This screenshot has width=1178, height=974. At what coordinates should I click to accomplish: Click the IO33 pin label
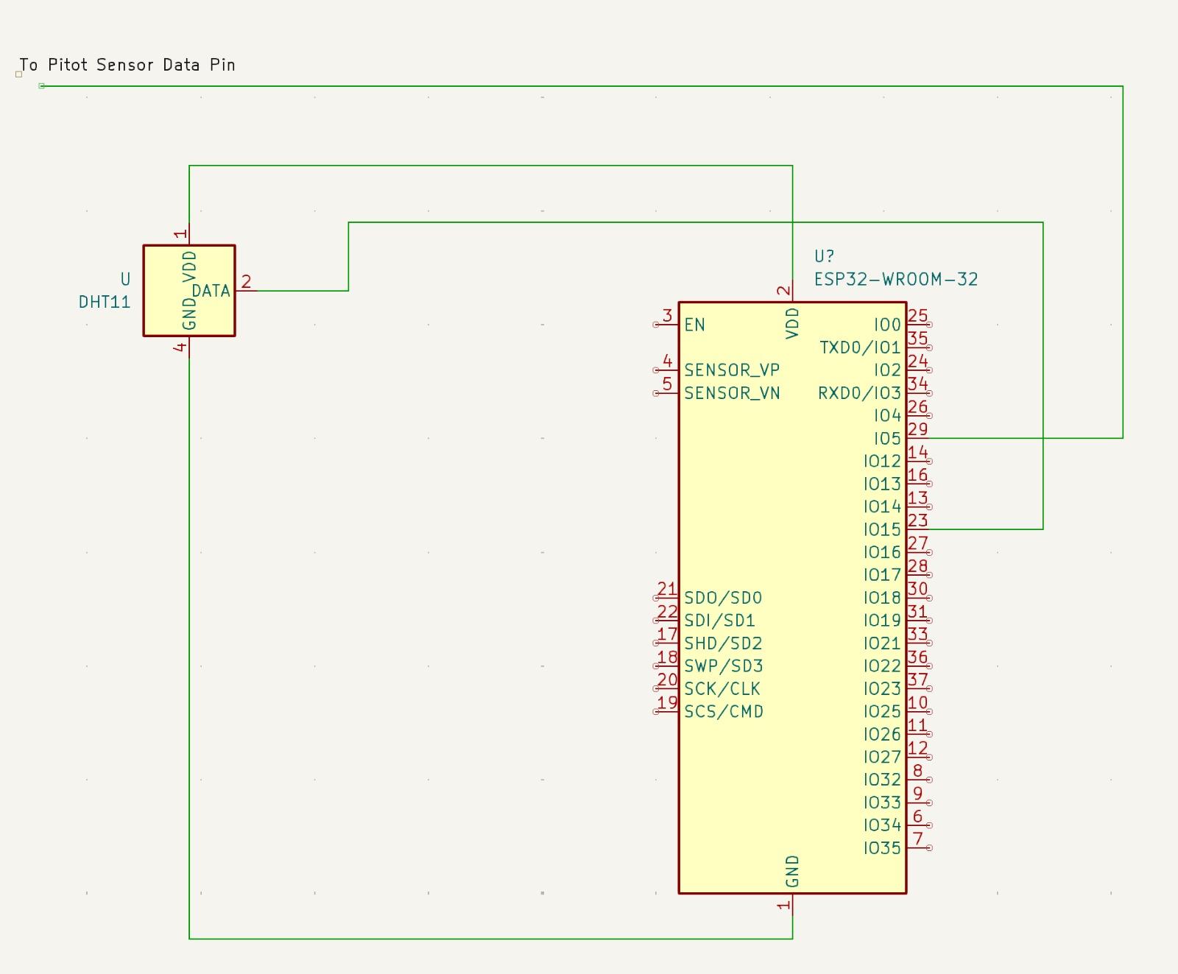point(882,802)
